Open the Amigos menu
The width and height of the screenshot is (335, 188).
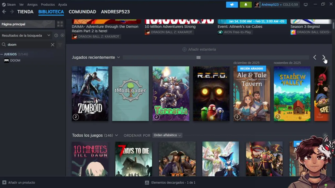(x=32, y=4)
